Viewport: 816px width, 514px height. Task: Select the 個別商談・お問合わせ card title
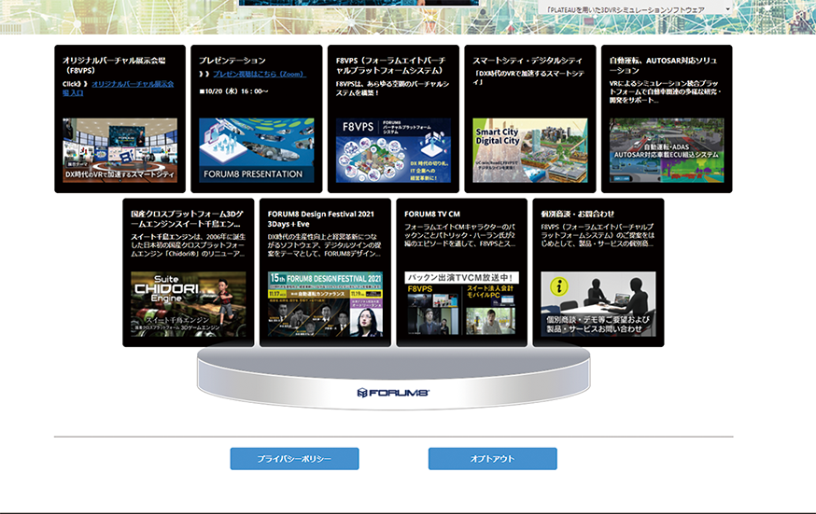point(577,214)
